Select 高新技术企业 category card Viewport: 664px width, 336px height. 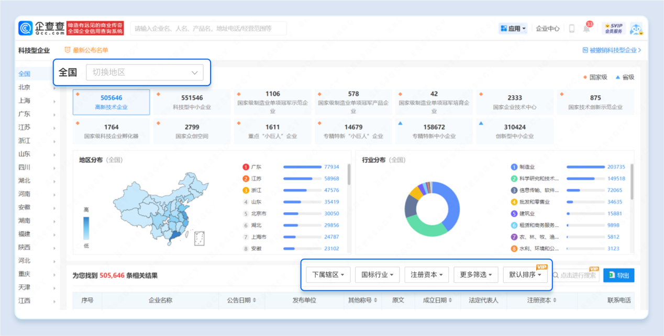(111, 102)
